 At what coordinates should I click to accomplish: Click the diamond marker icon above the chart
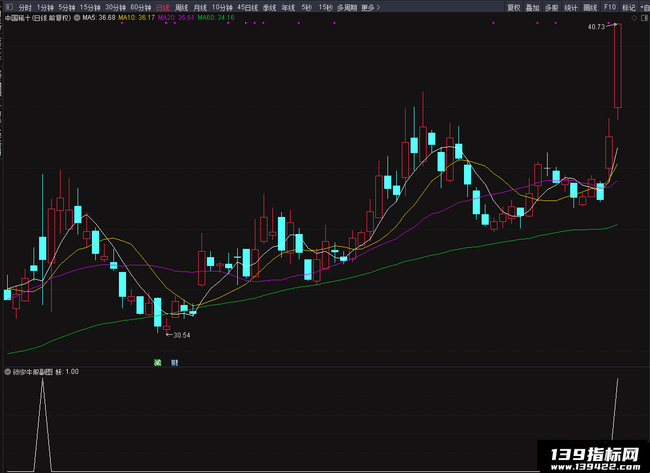634,18
